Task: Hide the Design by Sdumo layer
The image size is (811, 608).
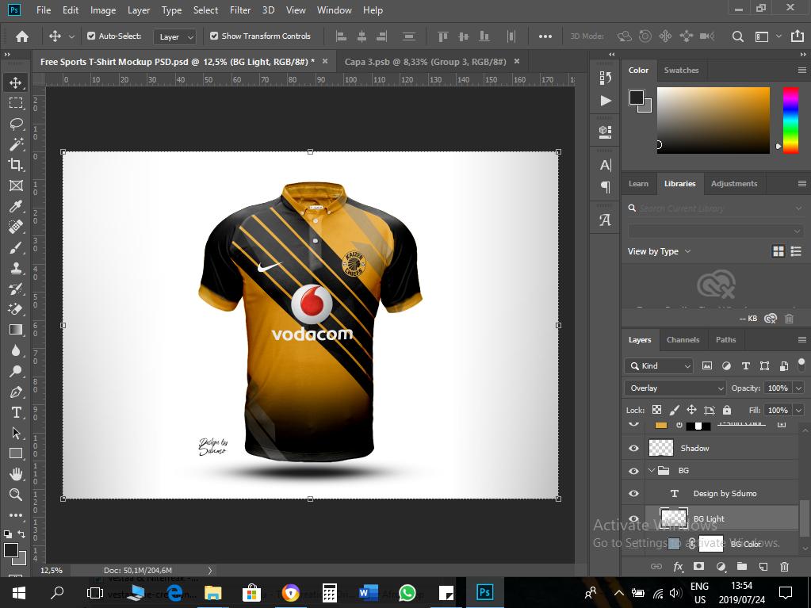Action: click(x=633, y=494)
